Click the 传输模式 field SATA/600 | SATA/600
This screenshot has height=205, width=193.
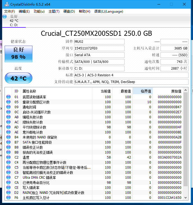coord(99,62)
